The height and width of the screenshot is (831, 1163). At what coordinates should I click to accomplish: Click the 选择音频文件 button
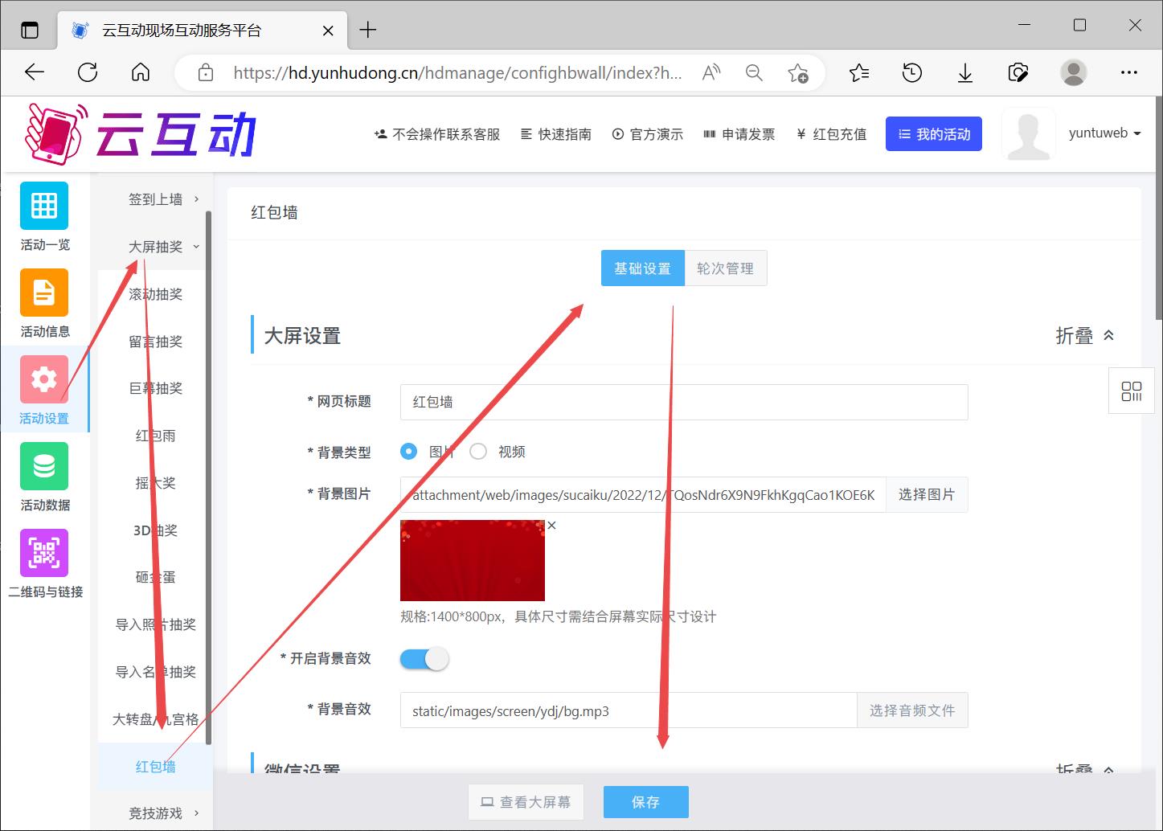(912, 710)
